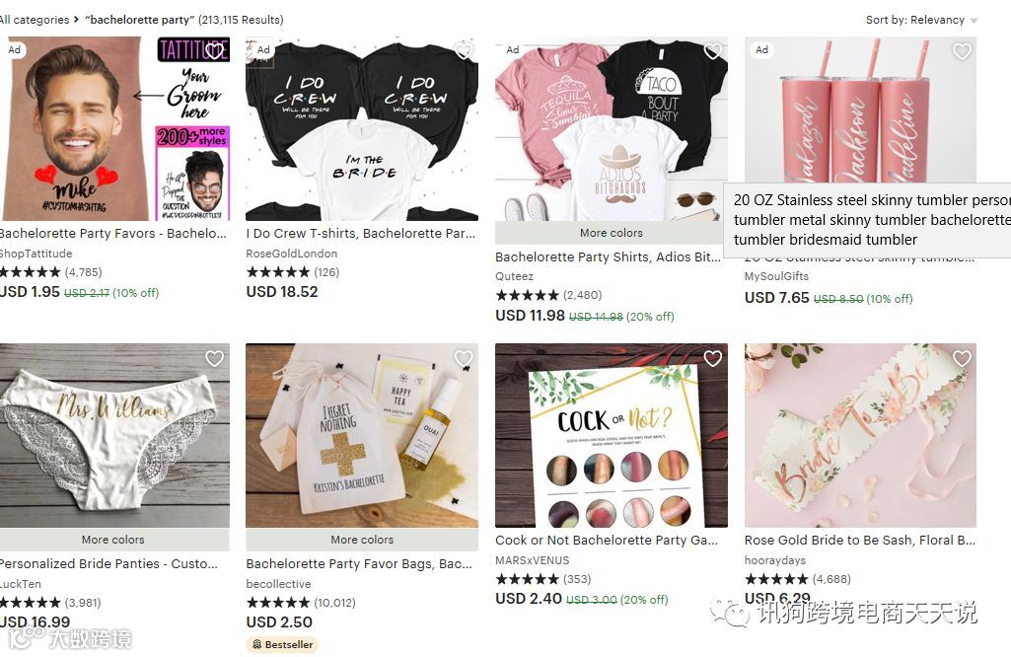Go to All categories breadcrumb
This screenshot has height=657, width=1011.
coord(35,20)
